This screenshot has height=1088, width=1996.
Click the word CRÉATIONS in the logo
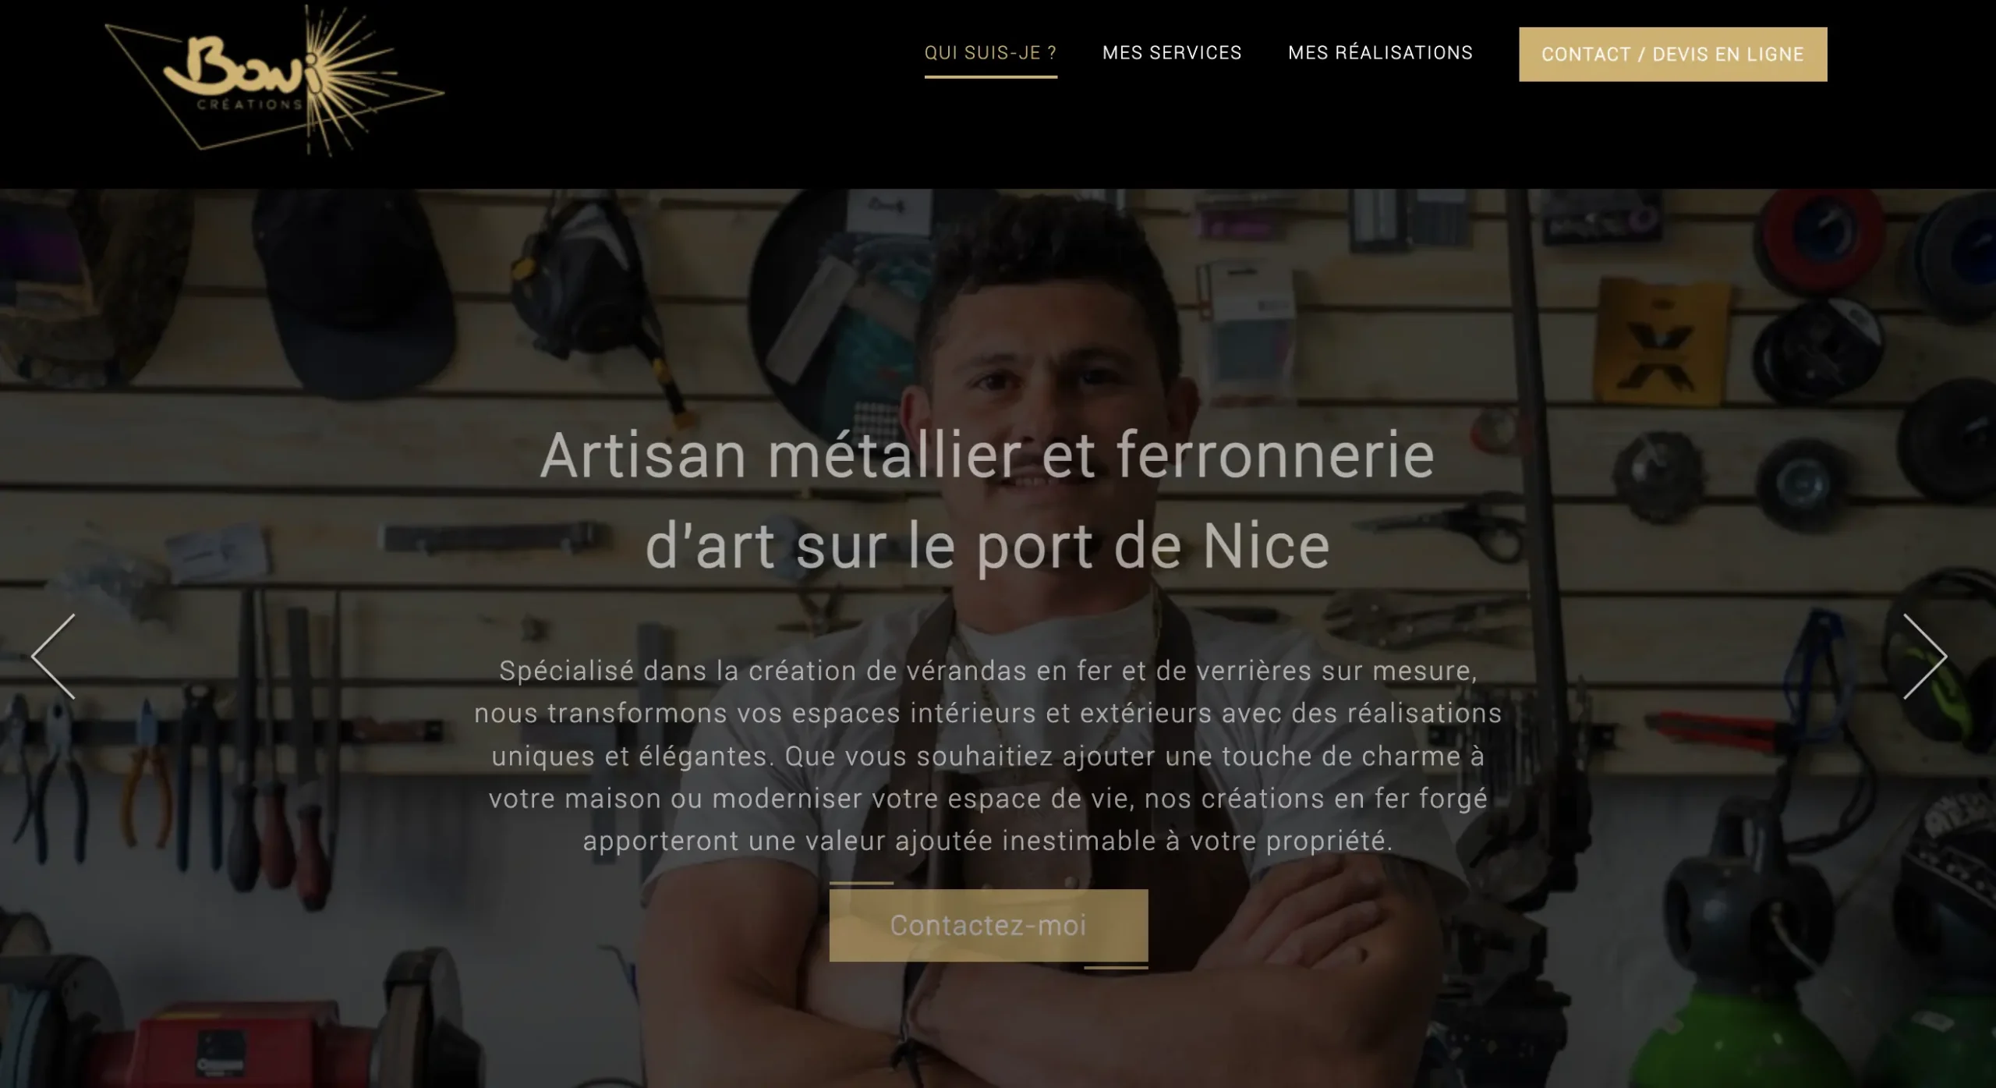coord(249,104)
